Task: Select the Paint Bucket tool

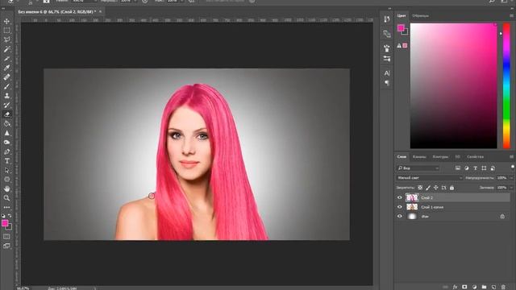Action: pyautogui.click(x=6, y=123)
